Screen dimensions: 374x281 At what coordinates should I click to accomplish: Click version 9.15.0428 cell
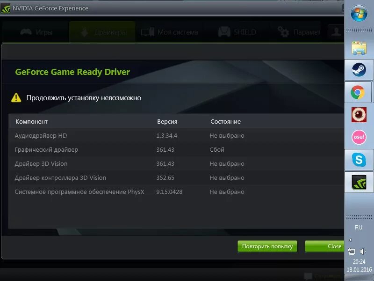point(169,192)
